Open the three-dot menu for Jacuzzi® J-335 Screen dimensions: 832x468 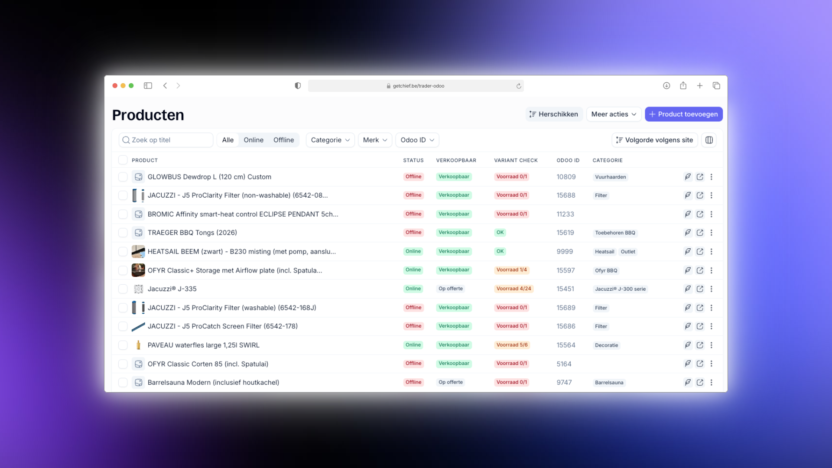[x=712, y=289]
